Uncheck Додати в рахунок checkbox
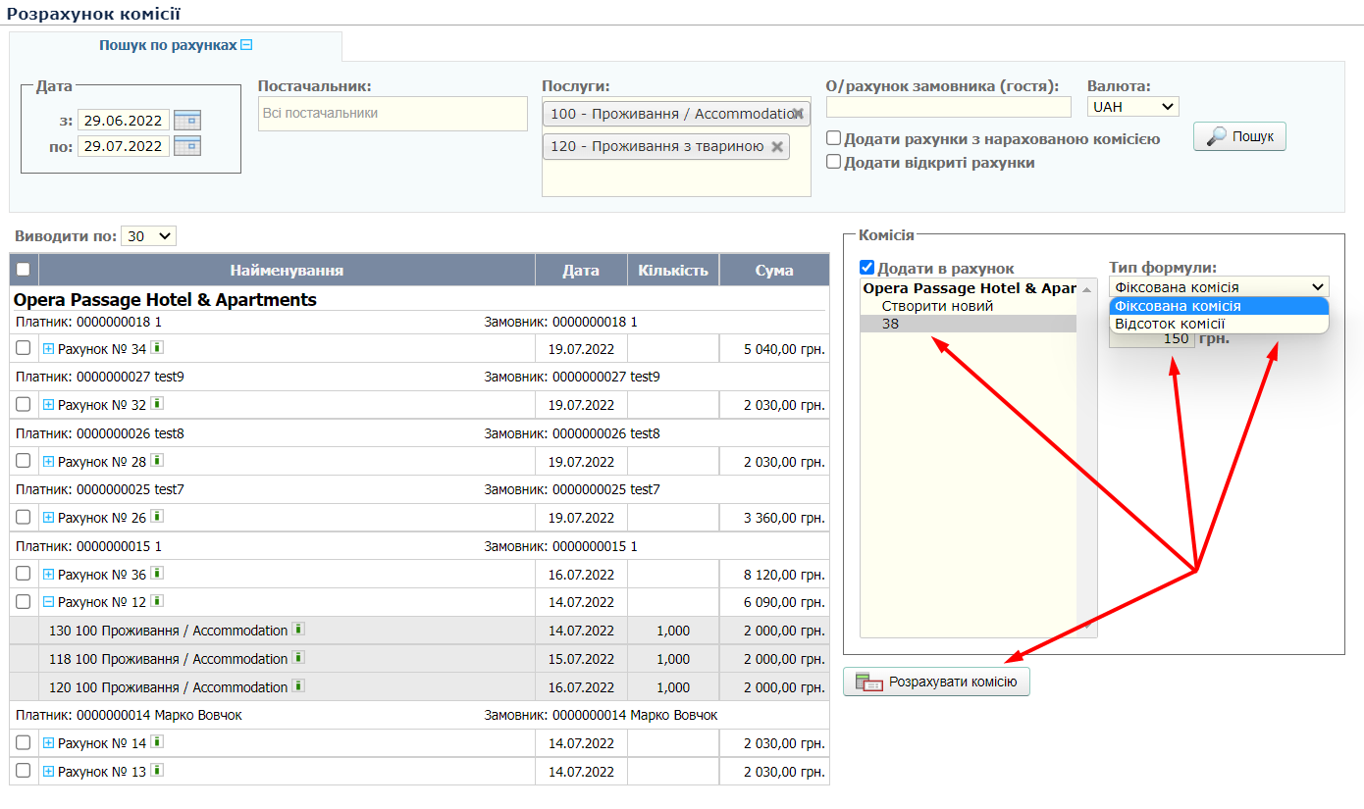Screen dimensions: 1364x809 866,268
